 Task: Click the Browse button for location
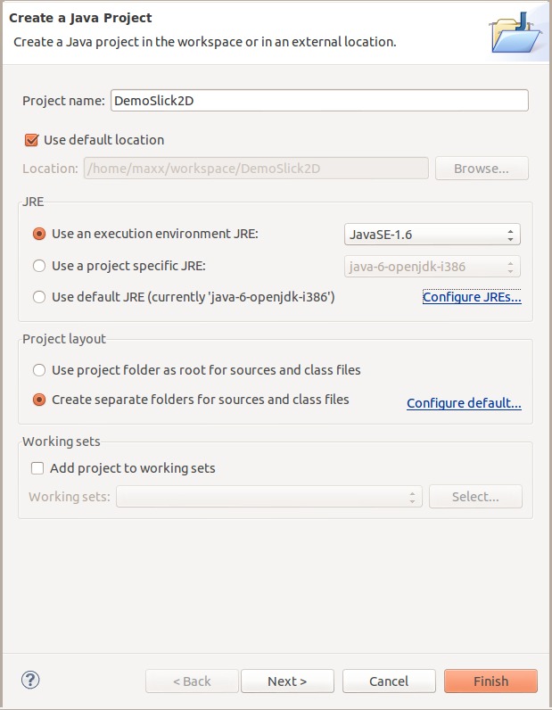coord(482,169)
